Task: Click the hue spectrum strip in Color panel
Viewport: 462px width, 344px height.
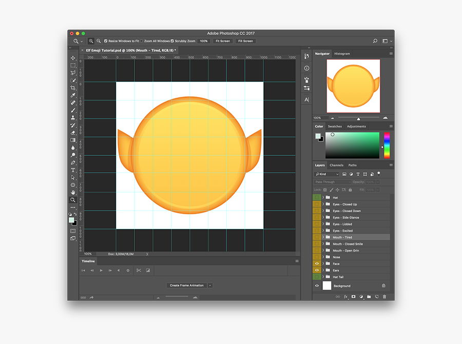Action: tap(387, 145)
